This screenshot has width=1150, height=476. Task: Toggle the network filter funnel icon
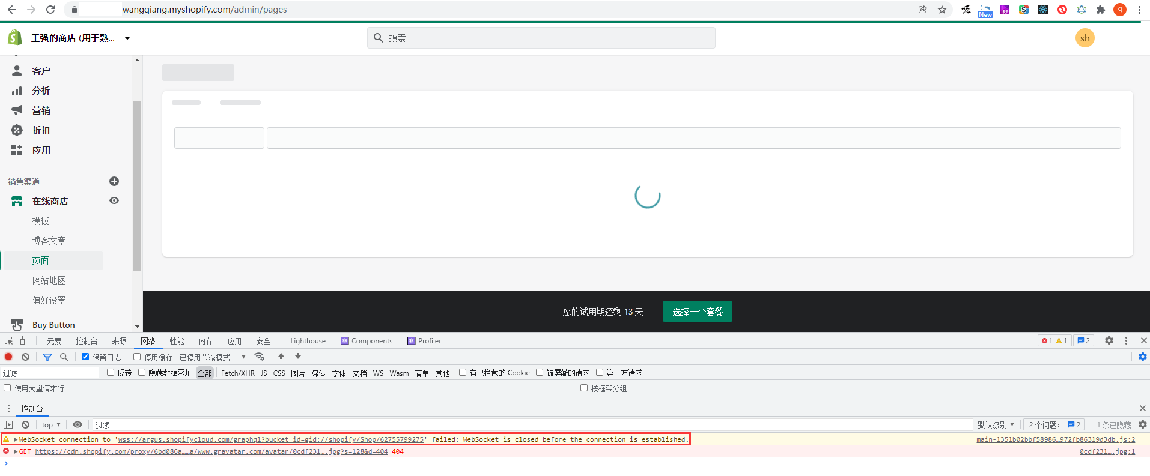pos(47,357)
